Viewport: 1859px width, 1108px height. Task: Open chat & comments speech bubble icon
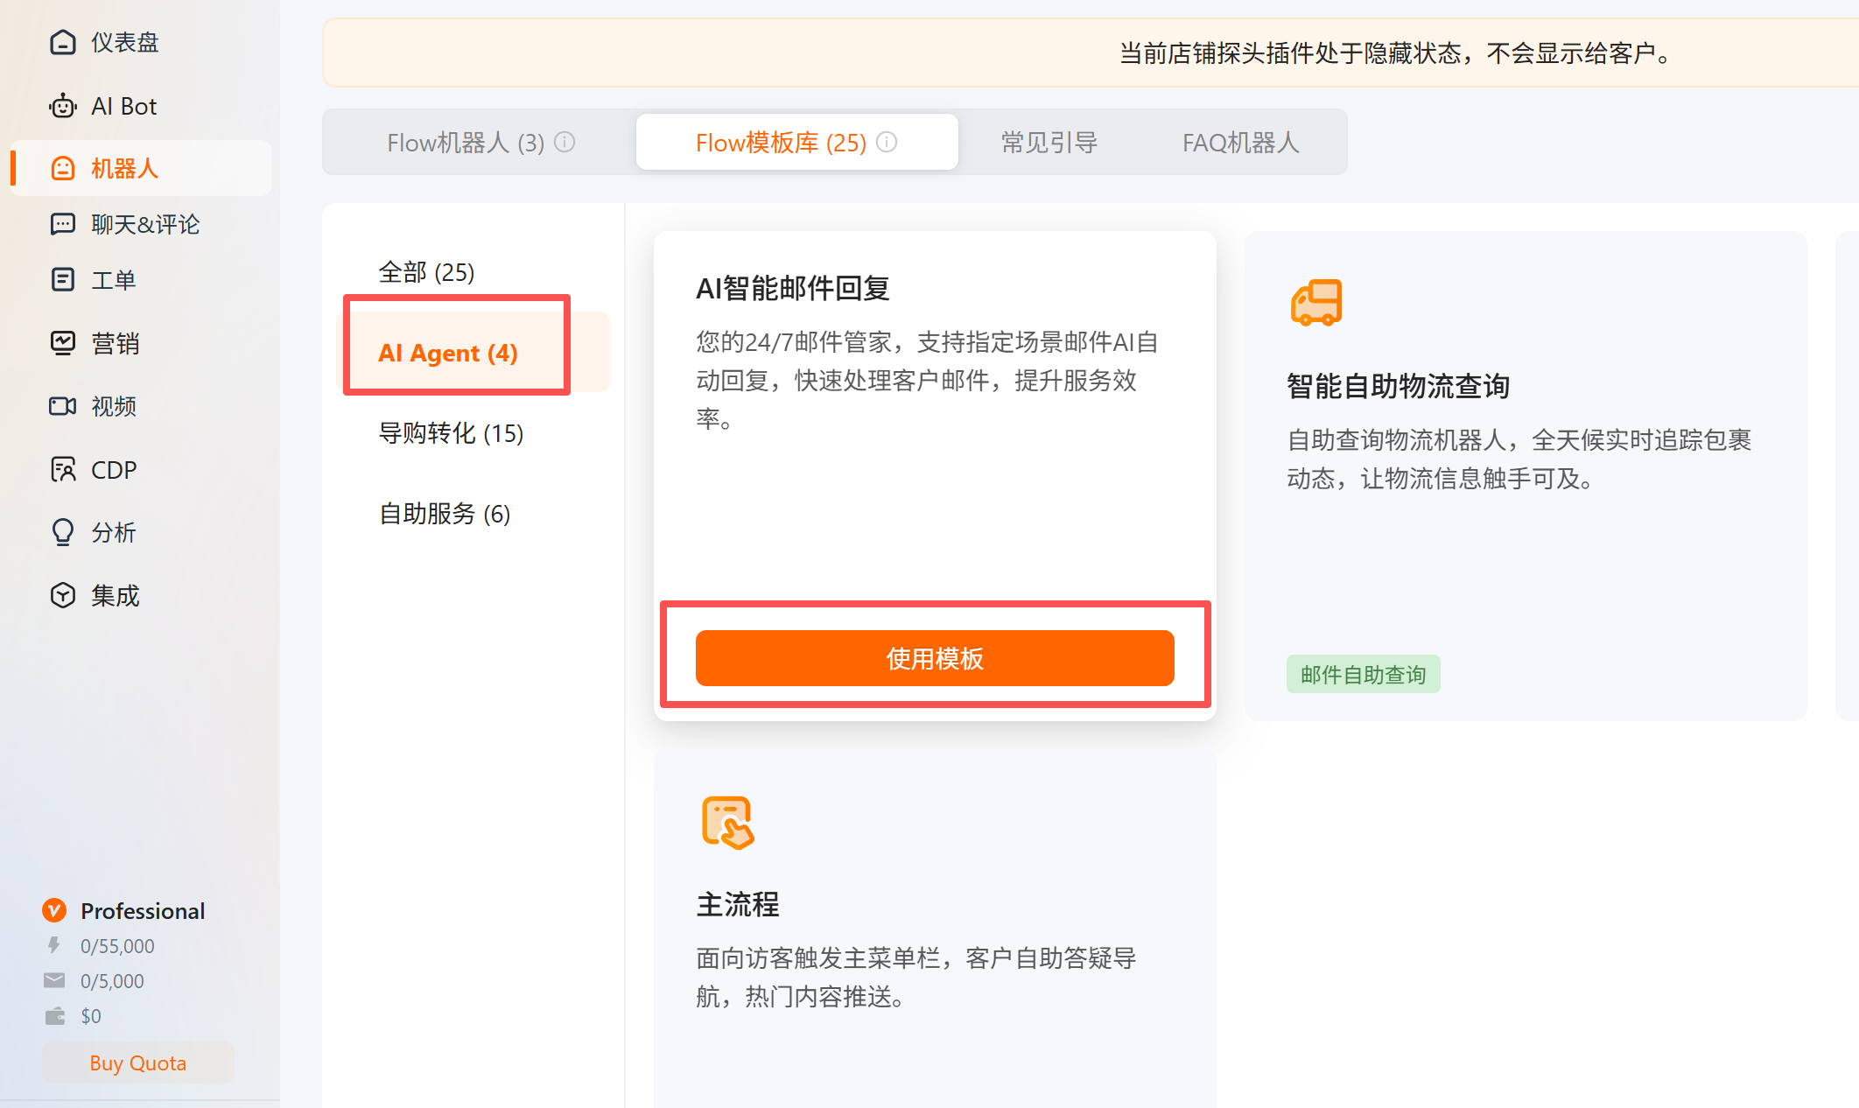pos(62,224)
